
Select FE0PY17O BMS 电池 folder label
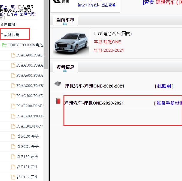coord(25,45)
